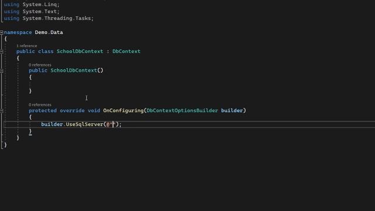The image size is (375, 211).
Task: Click the 'builder' parameter name in OnConfiguring signature
Action: pos(232,111)
